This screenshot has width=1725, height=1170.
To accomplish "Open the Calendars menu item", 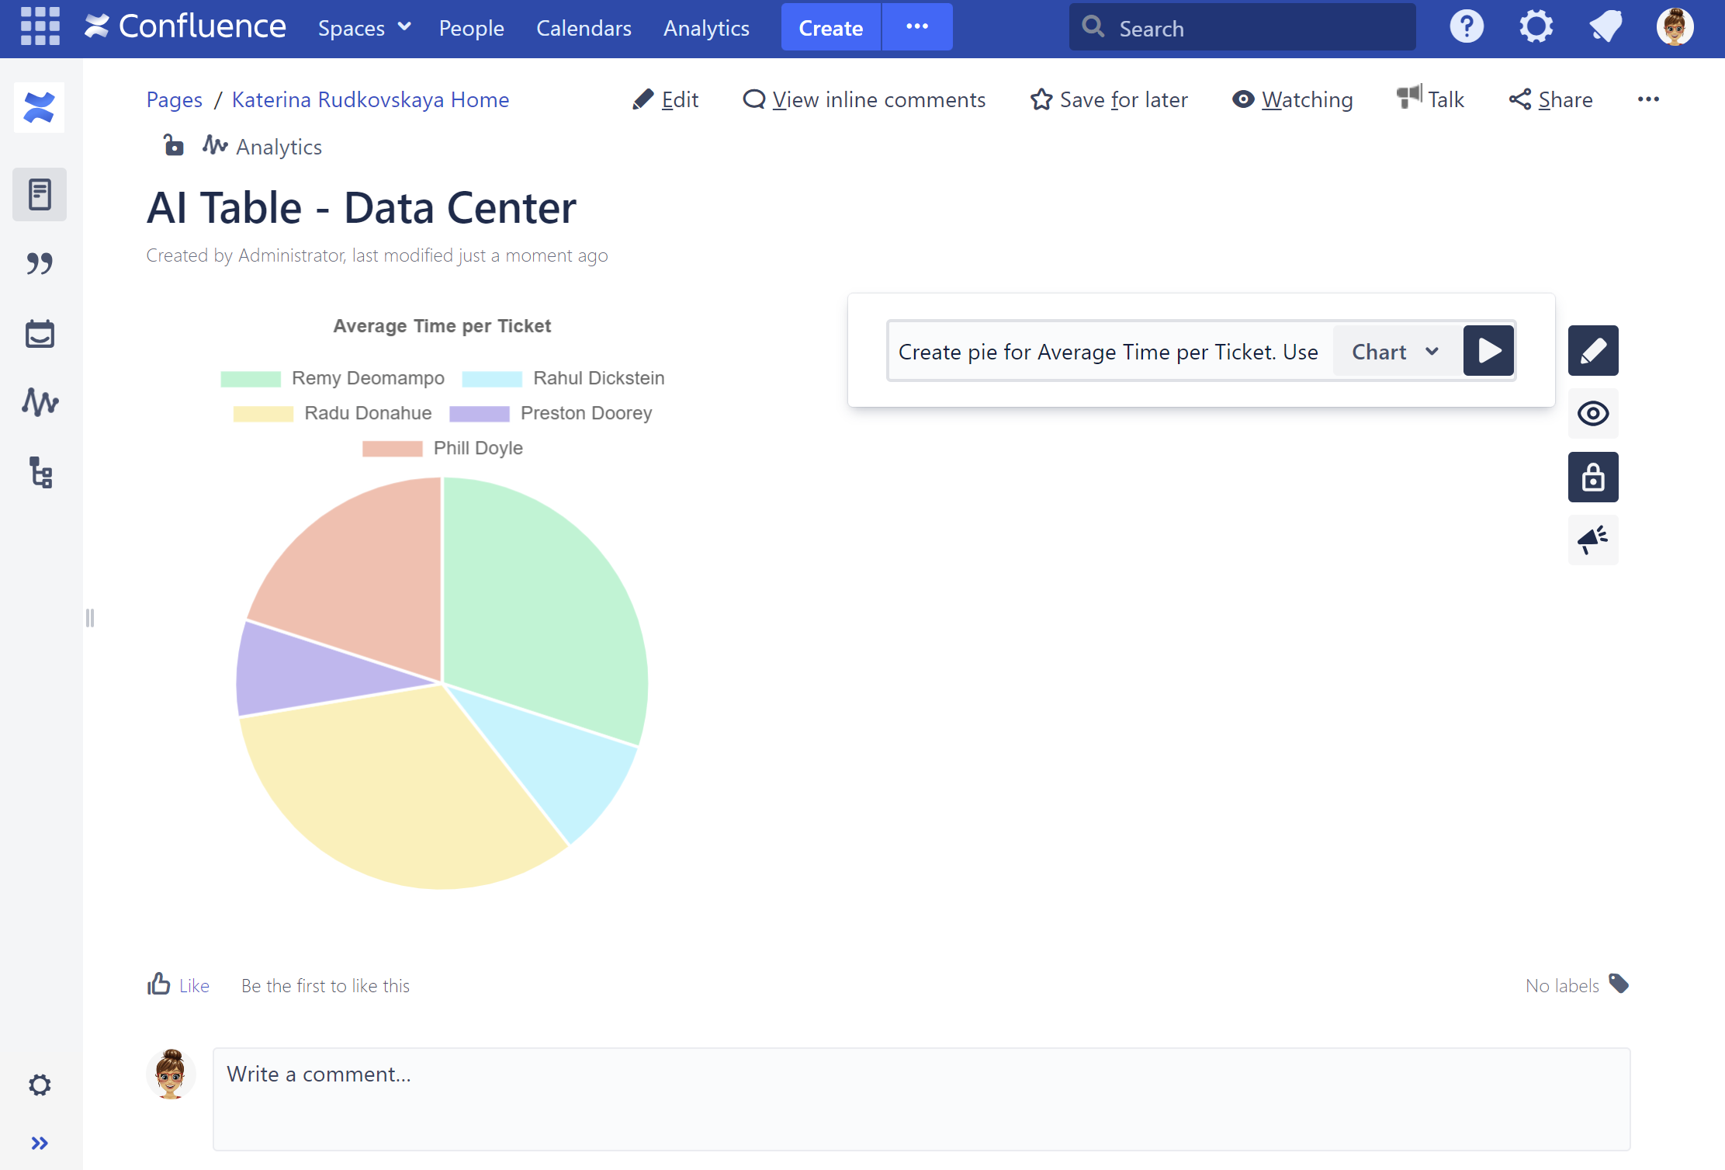I will (584, 28).
